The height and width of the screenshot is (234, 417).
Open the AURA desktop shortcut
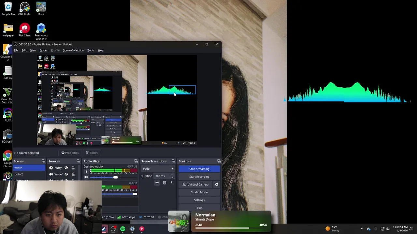8,115
